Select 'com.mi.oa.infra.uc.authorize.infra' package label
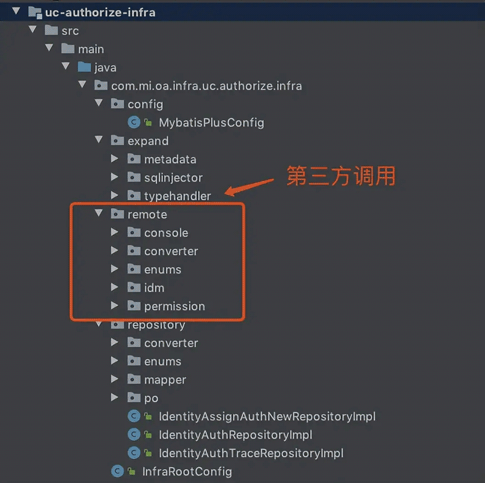The image size is (485, 483). tap(207, 86)
